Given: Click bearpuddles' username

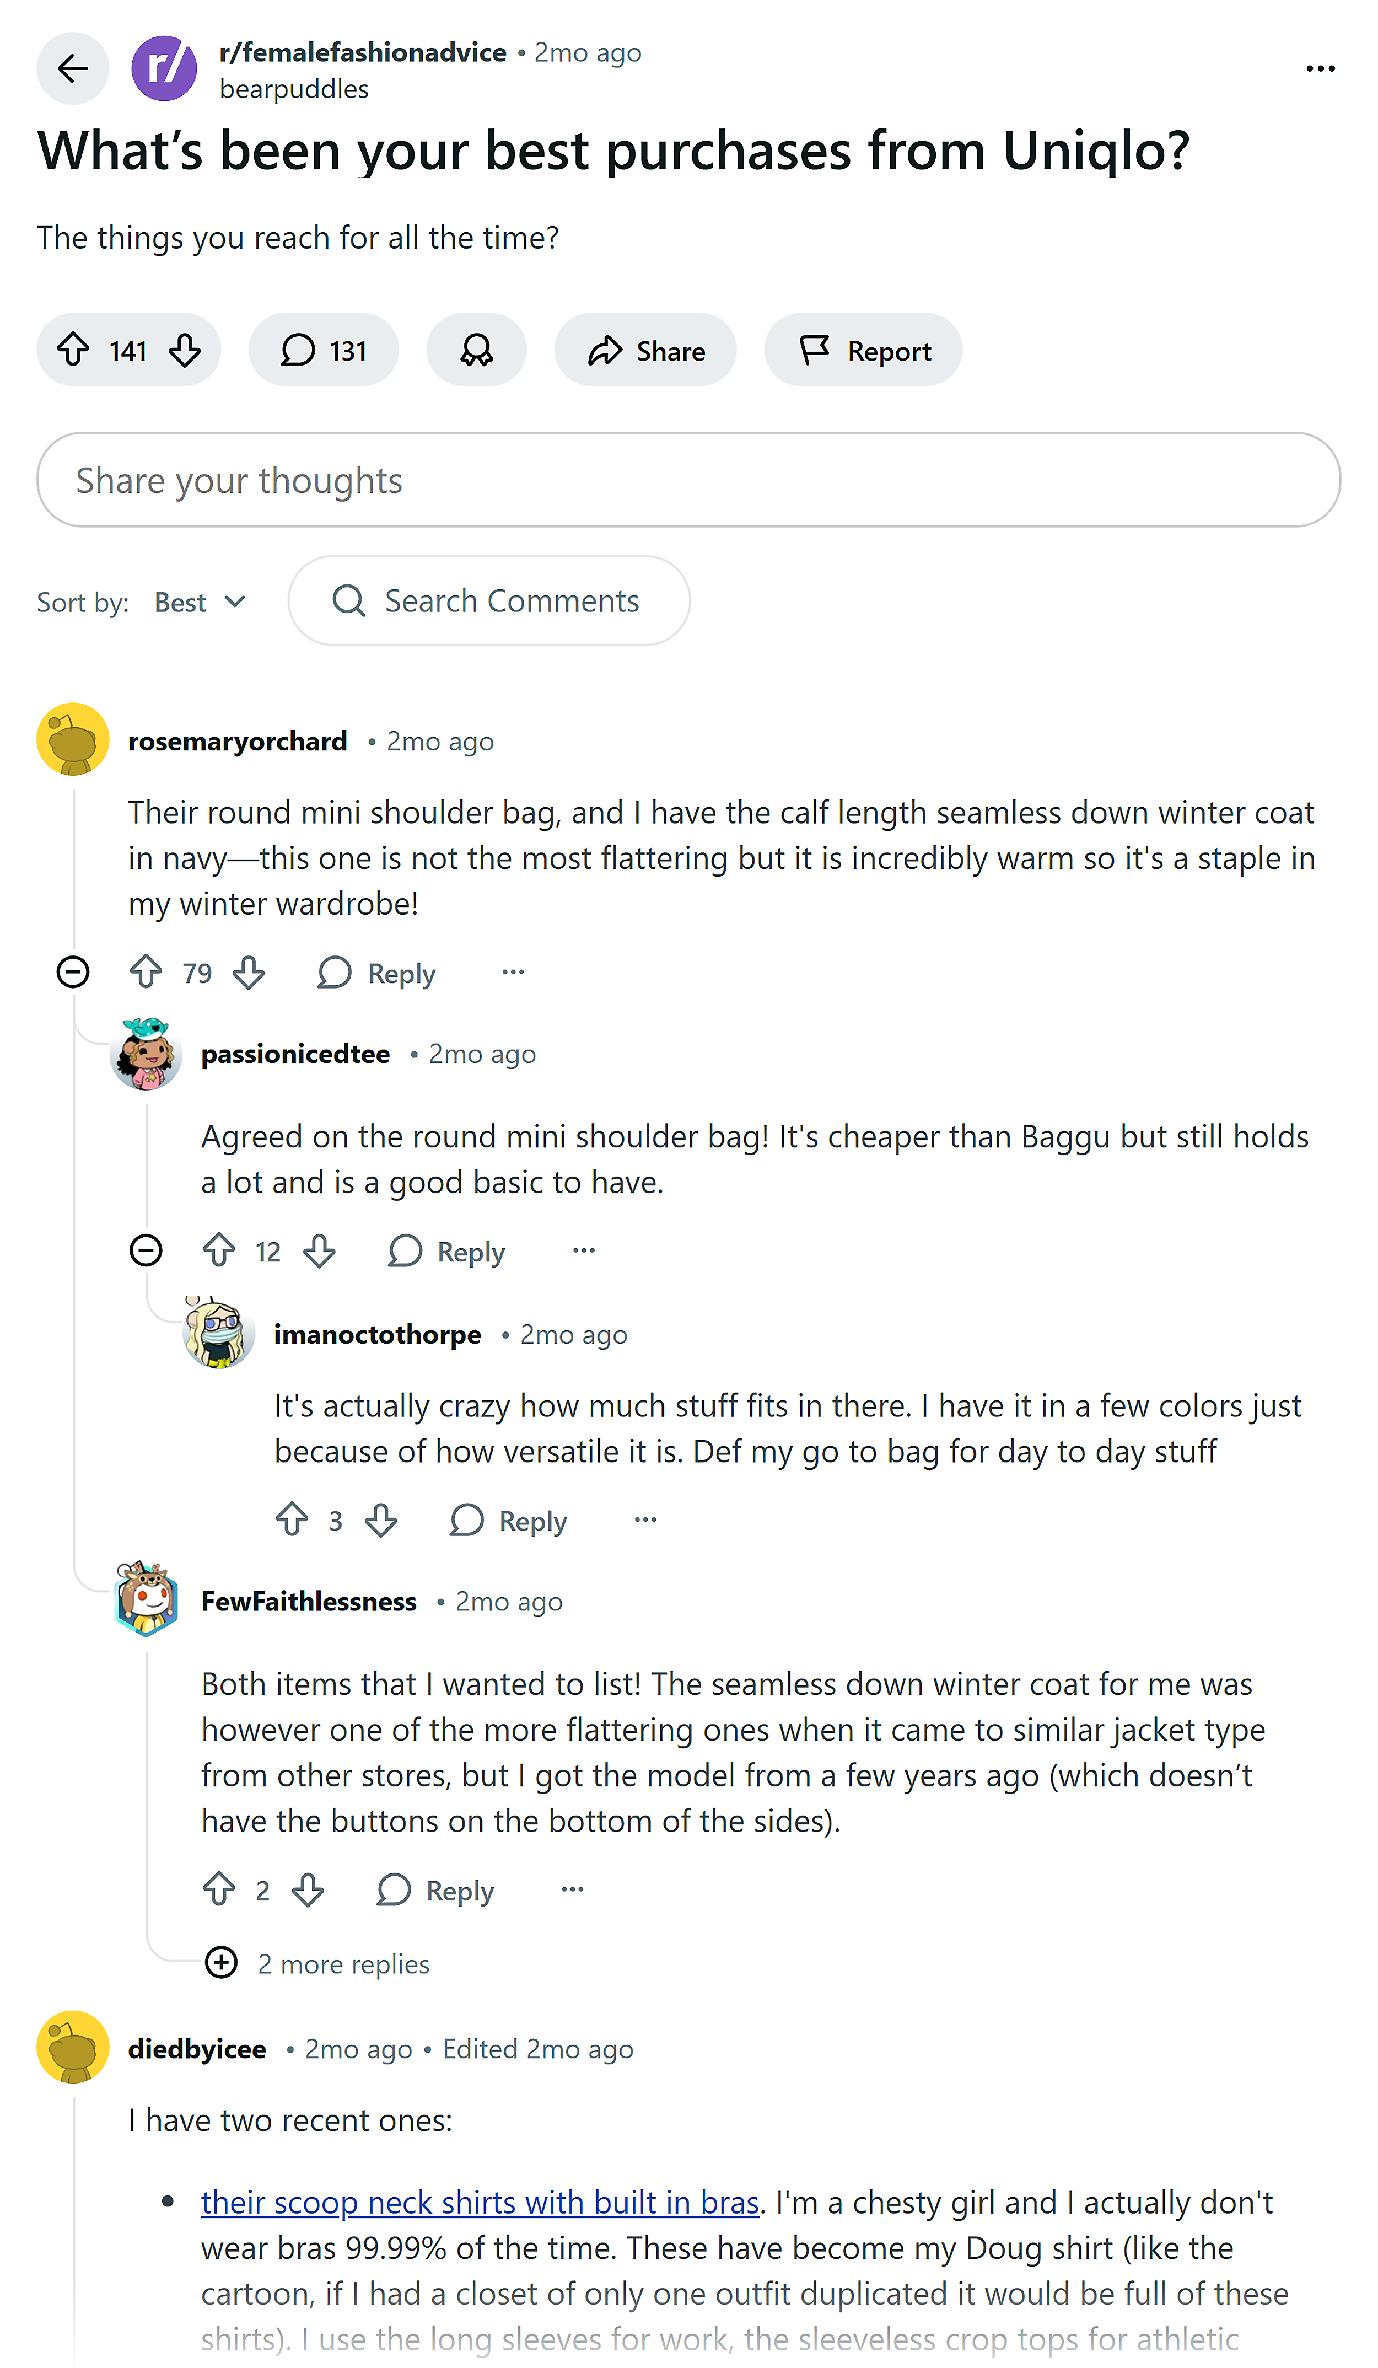Looking at the screenshot, I should [294, 88].
